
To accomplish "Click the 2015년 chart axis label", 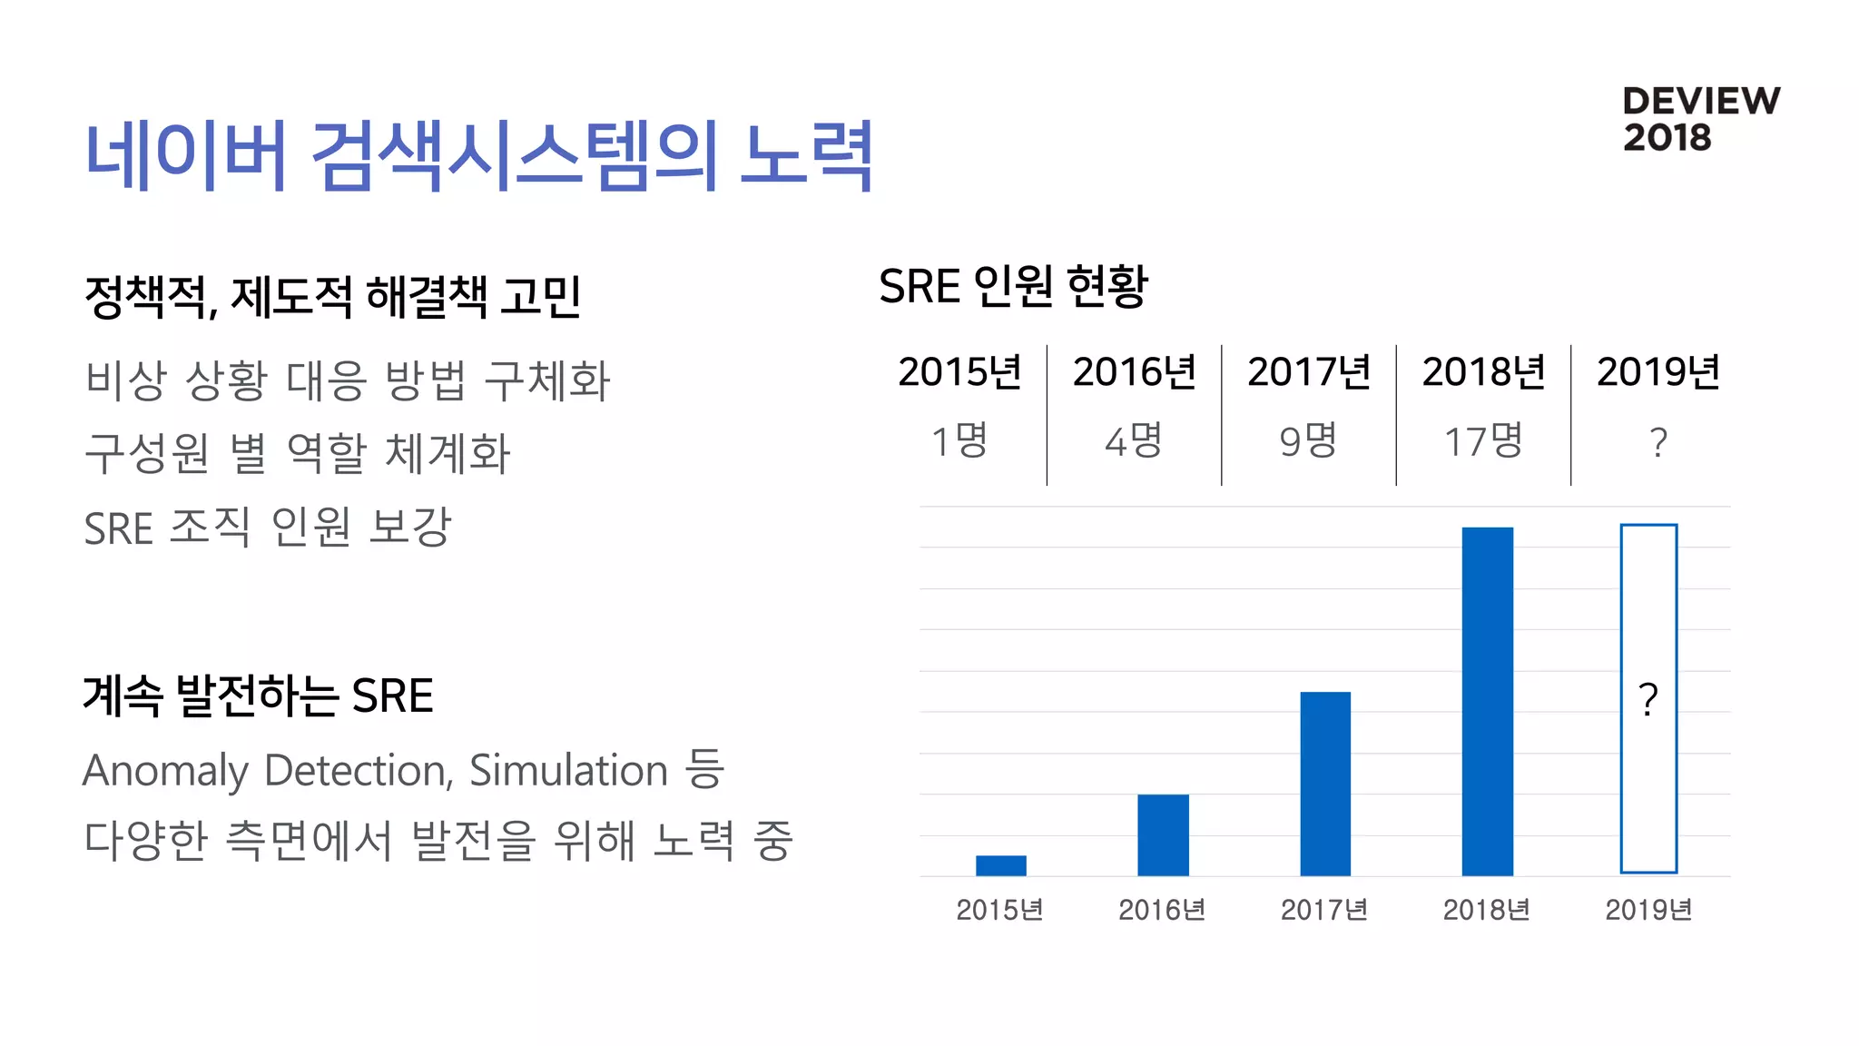I will click(x=999, y=910).
